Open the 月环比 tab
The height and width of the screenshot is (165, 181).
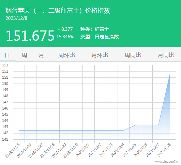pyautogui.click(x=100, y=55)
